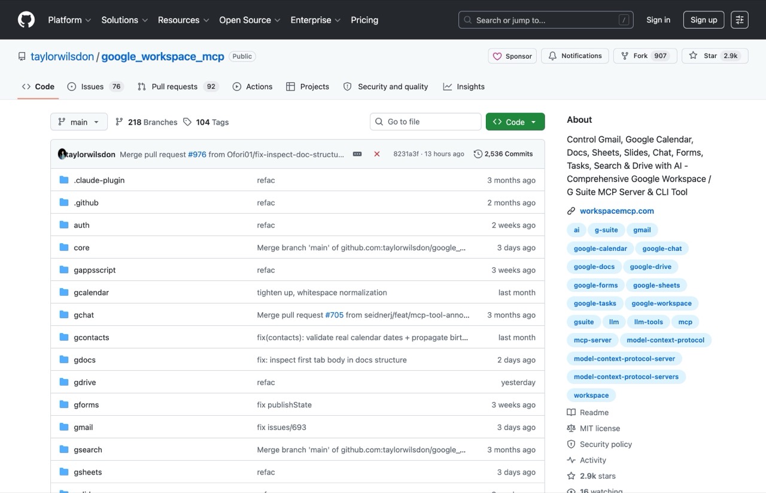Open Security and quality tab
Screen dimensions: 766x493
[385, 86]
